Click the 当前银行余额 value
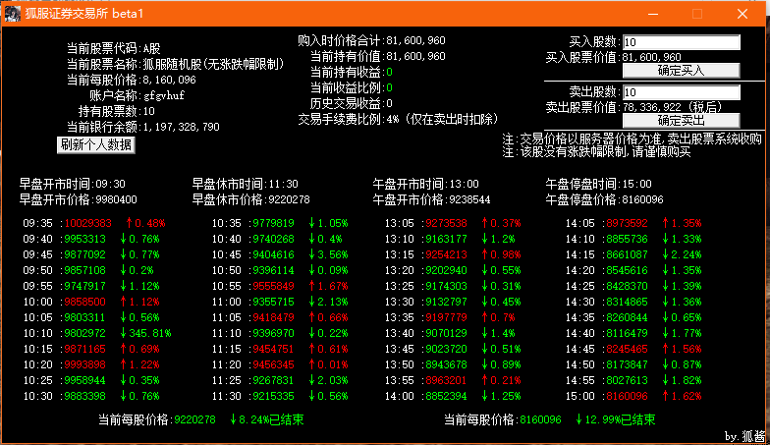This screenshot has height=445, width=770. pos(182,127)
